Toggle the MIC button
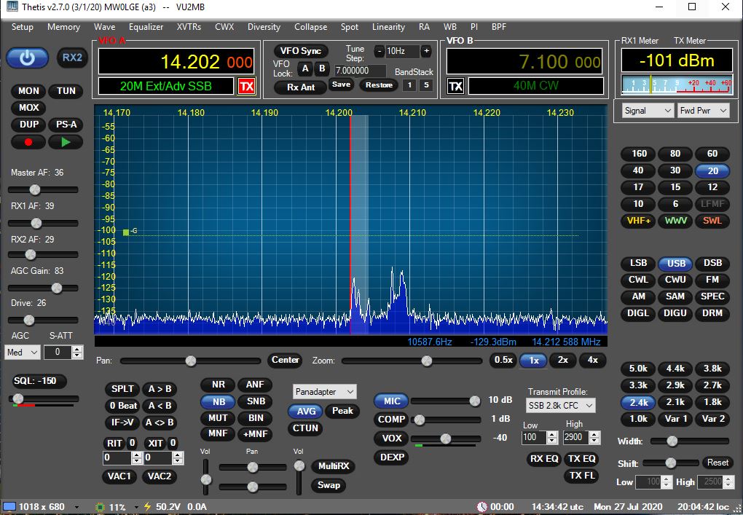 [x=391, y=401]
